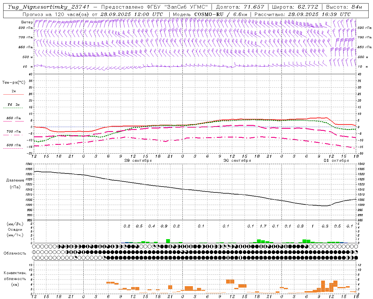The image size is (373, 299).
Task: Click the 700 гПа label in temperature legend
Action: coord(13,132)
